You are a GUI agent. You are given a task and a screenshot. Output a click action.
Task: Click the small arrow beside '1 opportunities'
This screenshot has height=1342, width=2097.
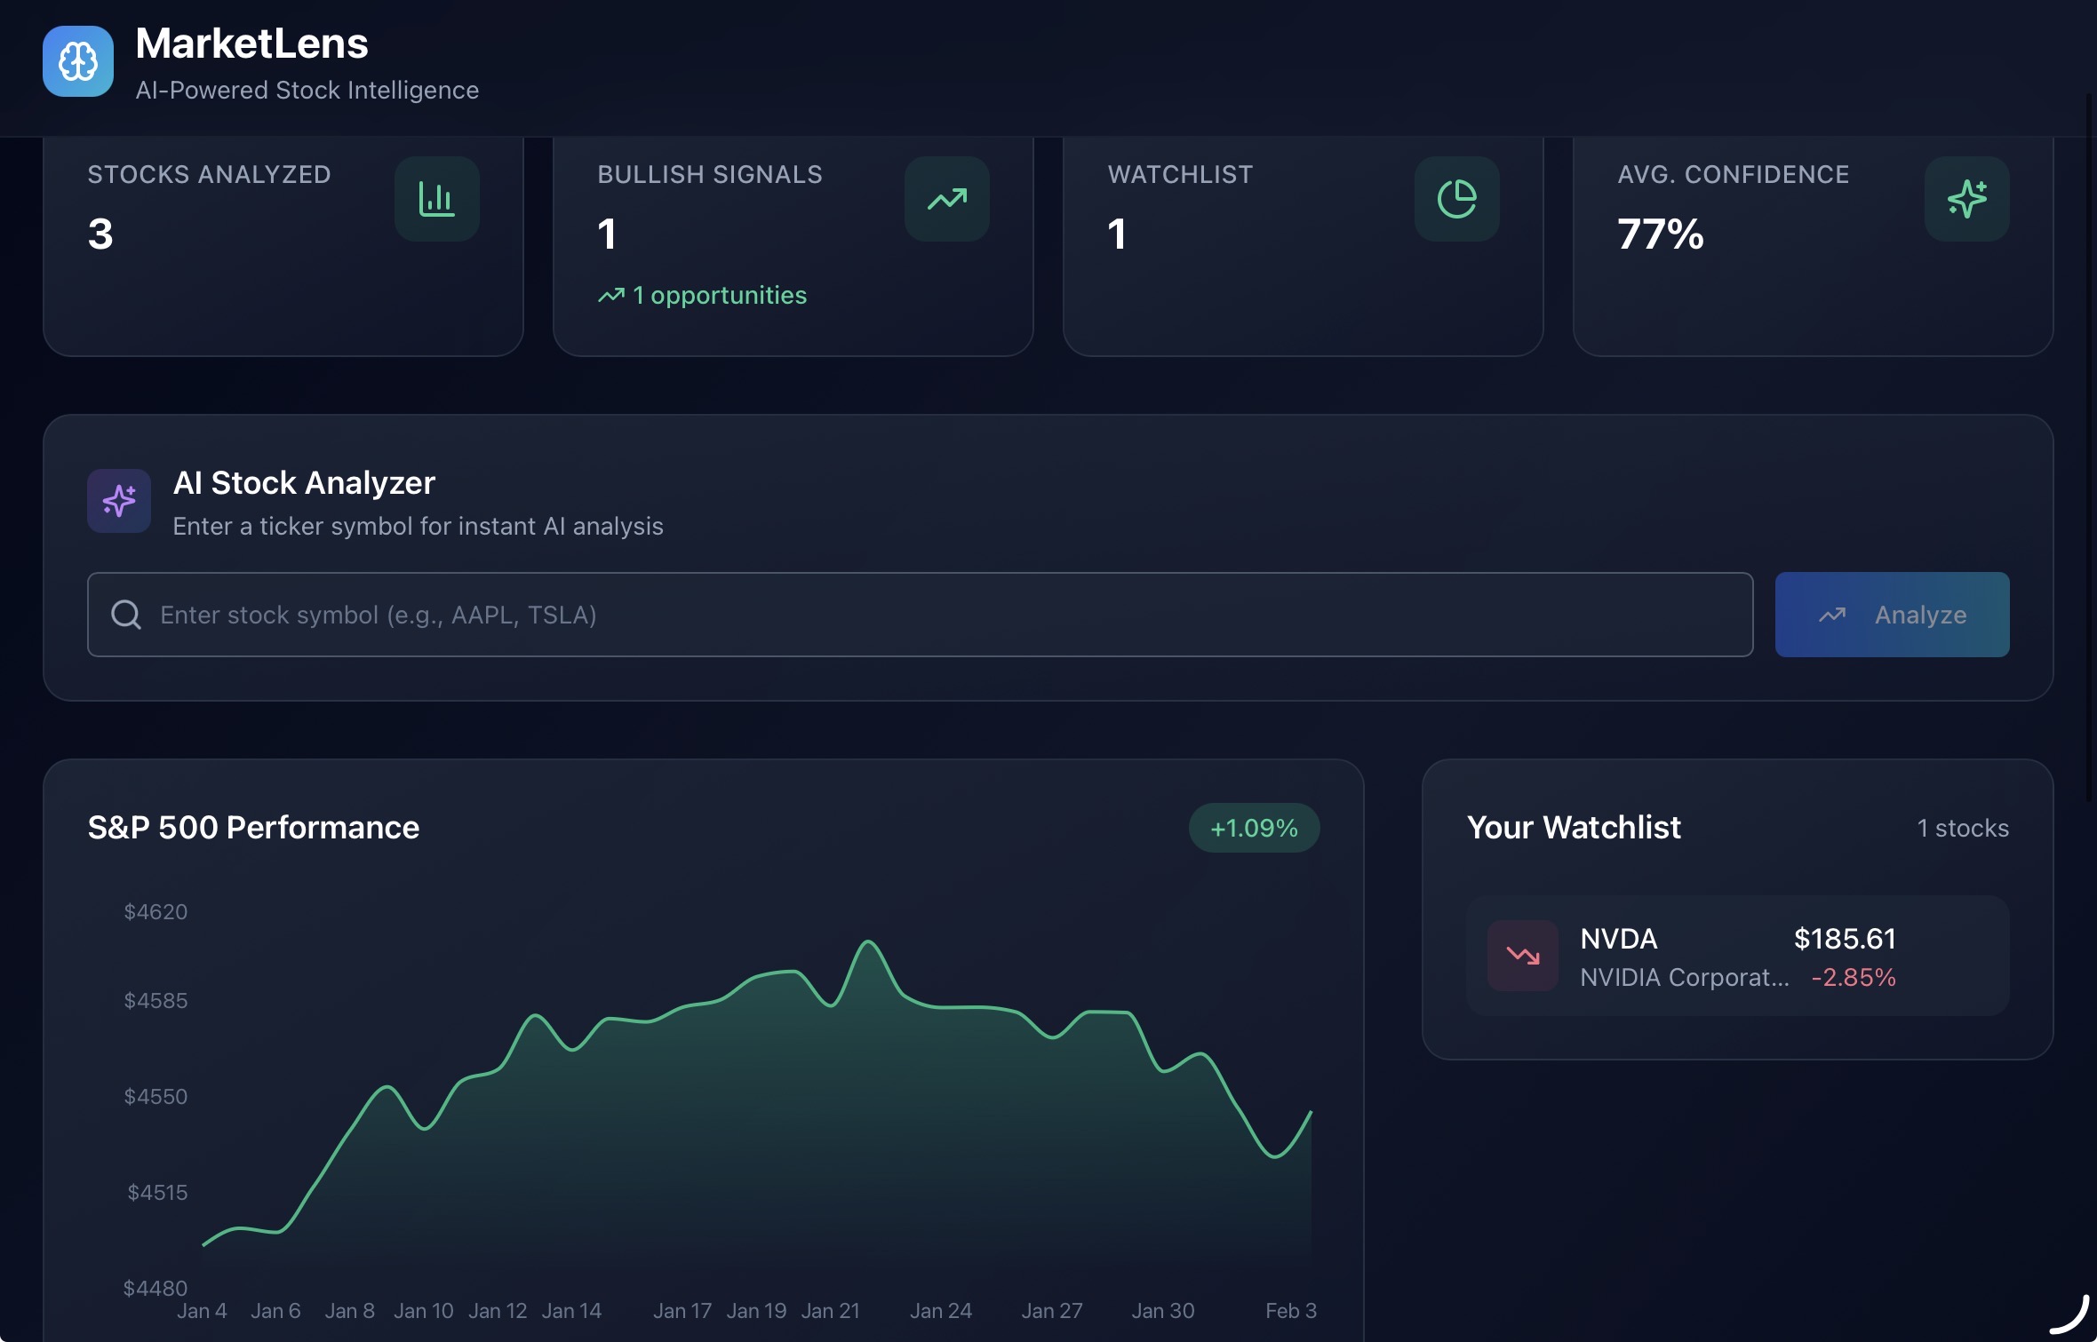click(610, 296)
